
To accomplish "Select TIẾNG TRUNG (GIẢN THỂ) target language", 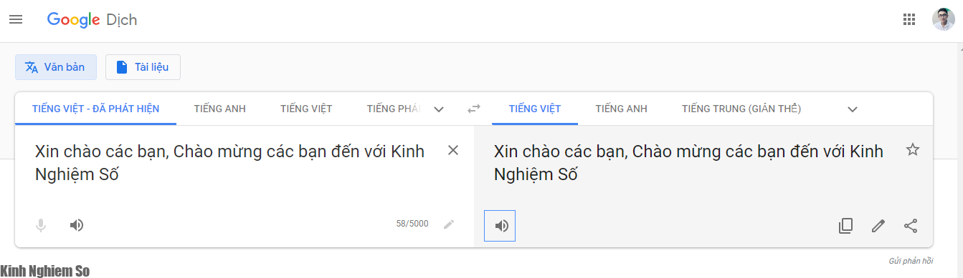I will point(741,109).
